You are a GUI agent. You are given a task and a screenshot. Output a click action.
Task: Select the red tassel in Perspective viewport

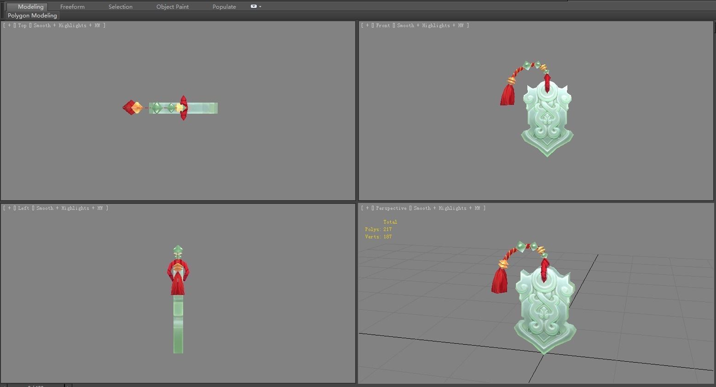tap(500, 281)
